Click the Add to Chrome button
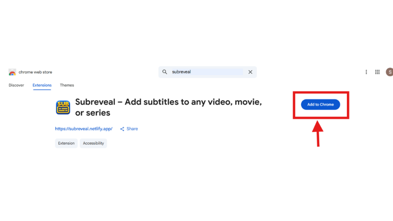 click(x=320, y=104)
